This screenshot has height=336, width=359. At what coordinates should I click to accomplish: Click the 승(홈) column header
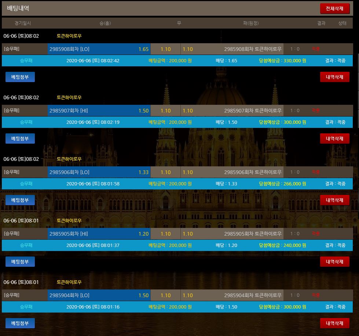(x=105, y=23)
